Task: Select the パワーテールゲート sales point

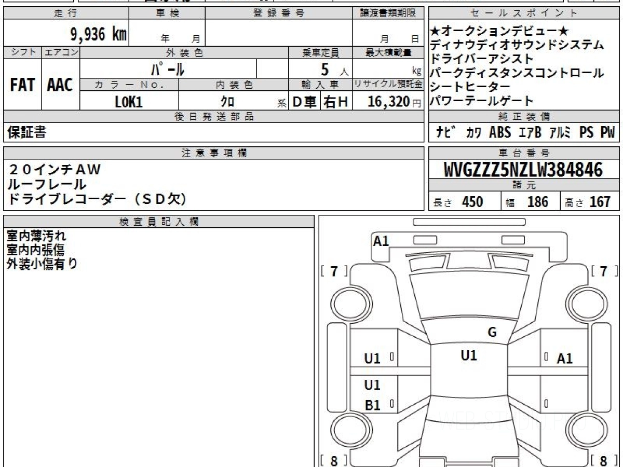Action: pos(482,101)
